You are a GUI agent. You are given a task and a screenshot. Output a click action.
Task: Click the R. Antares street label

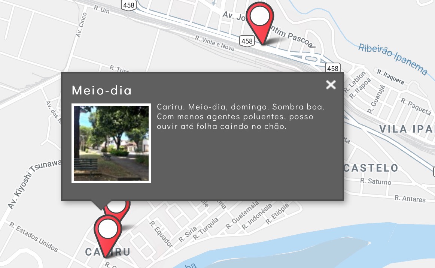coord(410,199)
